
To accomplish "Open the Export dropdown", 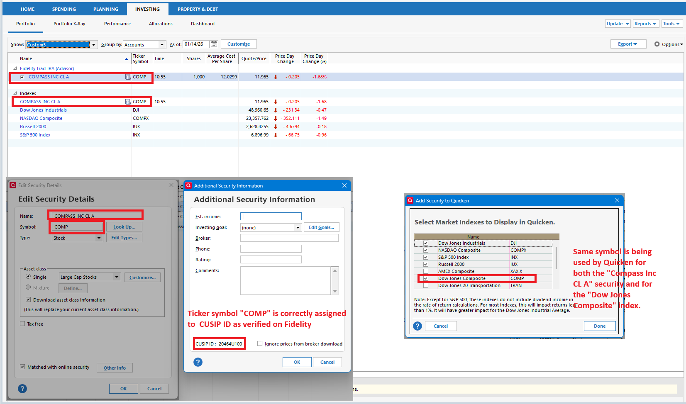I will 628,44.
